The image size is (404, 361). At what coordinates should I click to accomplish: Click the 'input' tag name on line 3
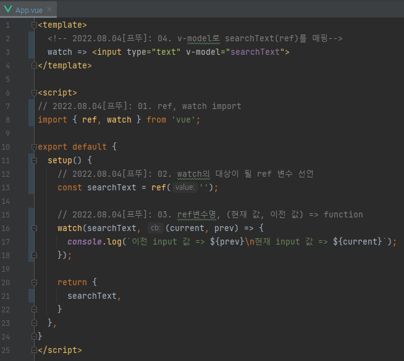109,52
